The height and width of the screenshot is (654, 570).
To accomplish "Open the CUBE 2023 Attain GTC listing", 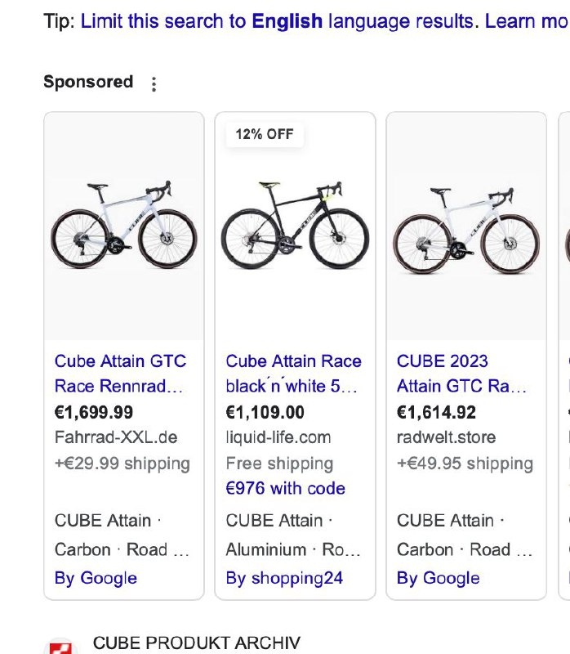I will pyautogui.click(x=462, y=373).
